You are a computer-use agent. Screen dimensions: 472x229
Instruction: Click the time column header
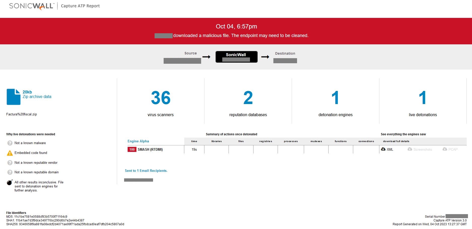coord(194,141)
